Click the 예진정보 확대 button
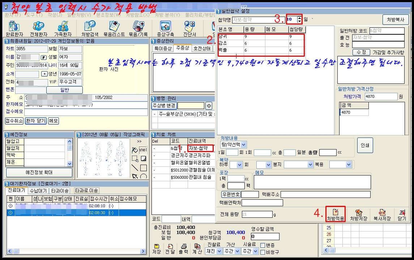 pyautogui.click(x=39, y=173)
